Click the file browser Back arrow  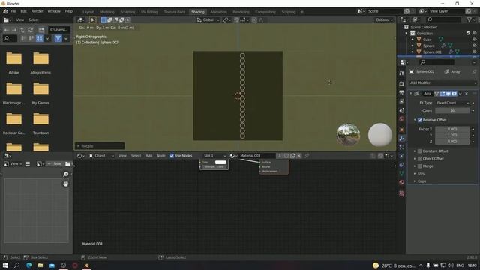(7, 30)
